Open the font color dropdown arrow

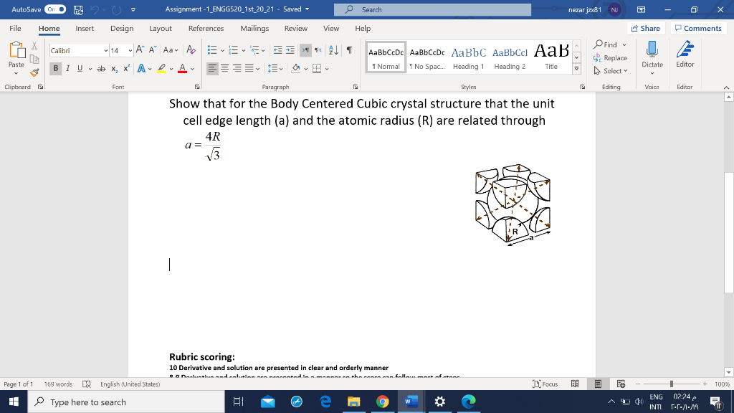point(192,67)
